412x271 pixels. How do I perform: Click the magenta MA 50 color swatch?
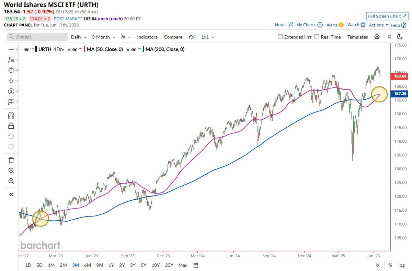point(84,49)
